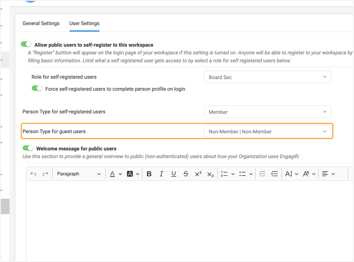Open Person Type for guest users dropdown

pos(268,131)
